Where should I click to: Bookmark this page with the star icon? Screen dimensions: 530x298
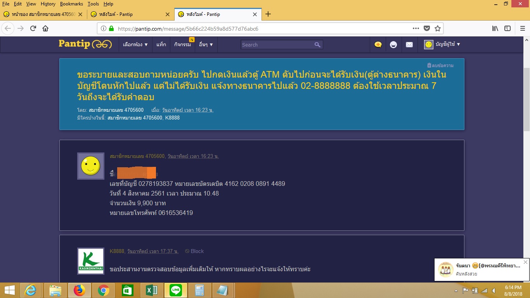point(437,28)
